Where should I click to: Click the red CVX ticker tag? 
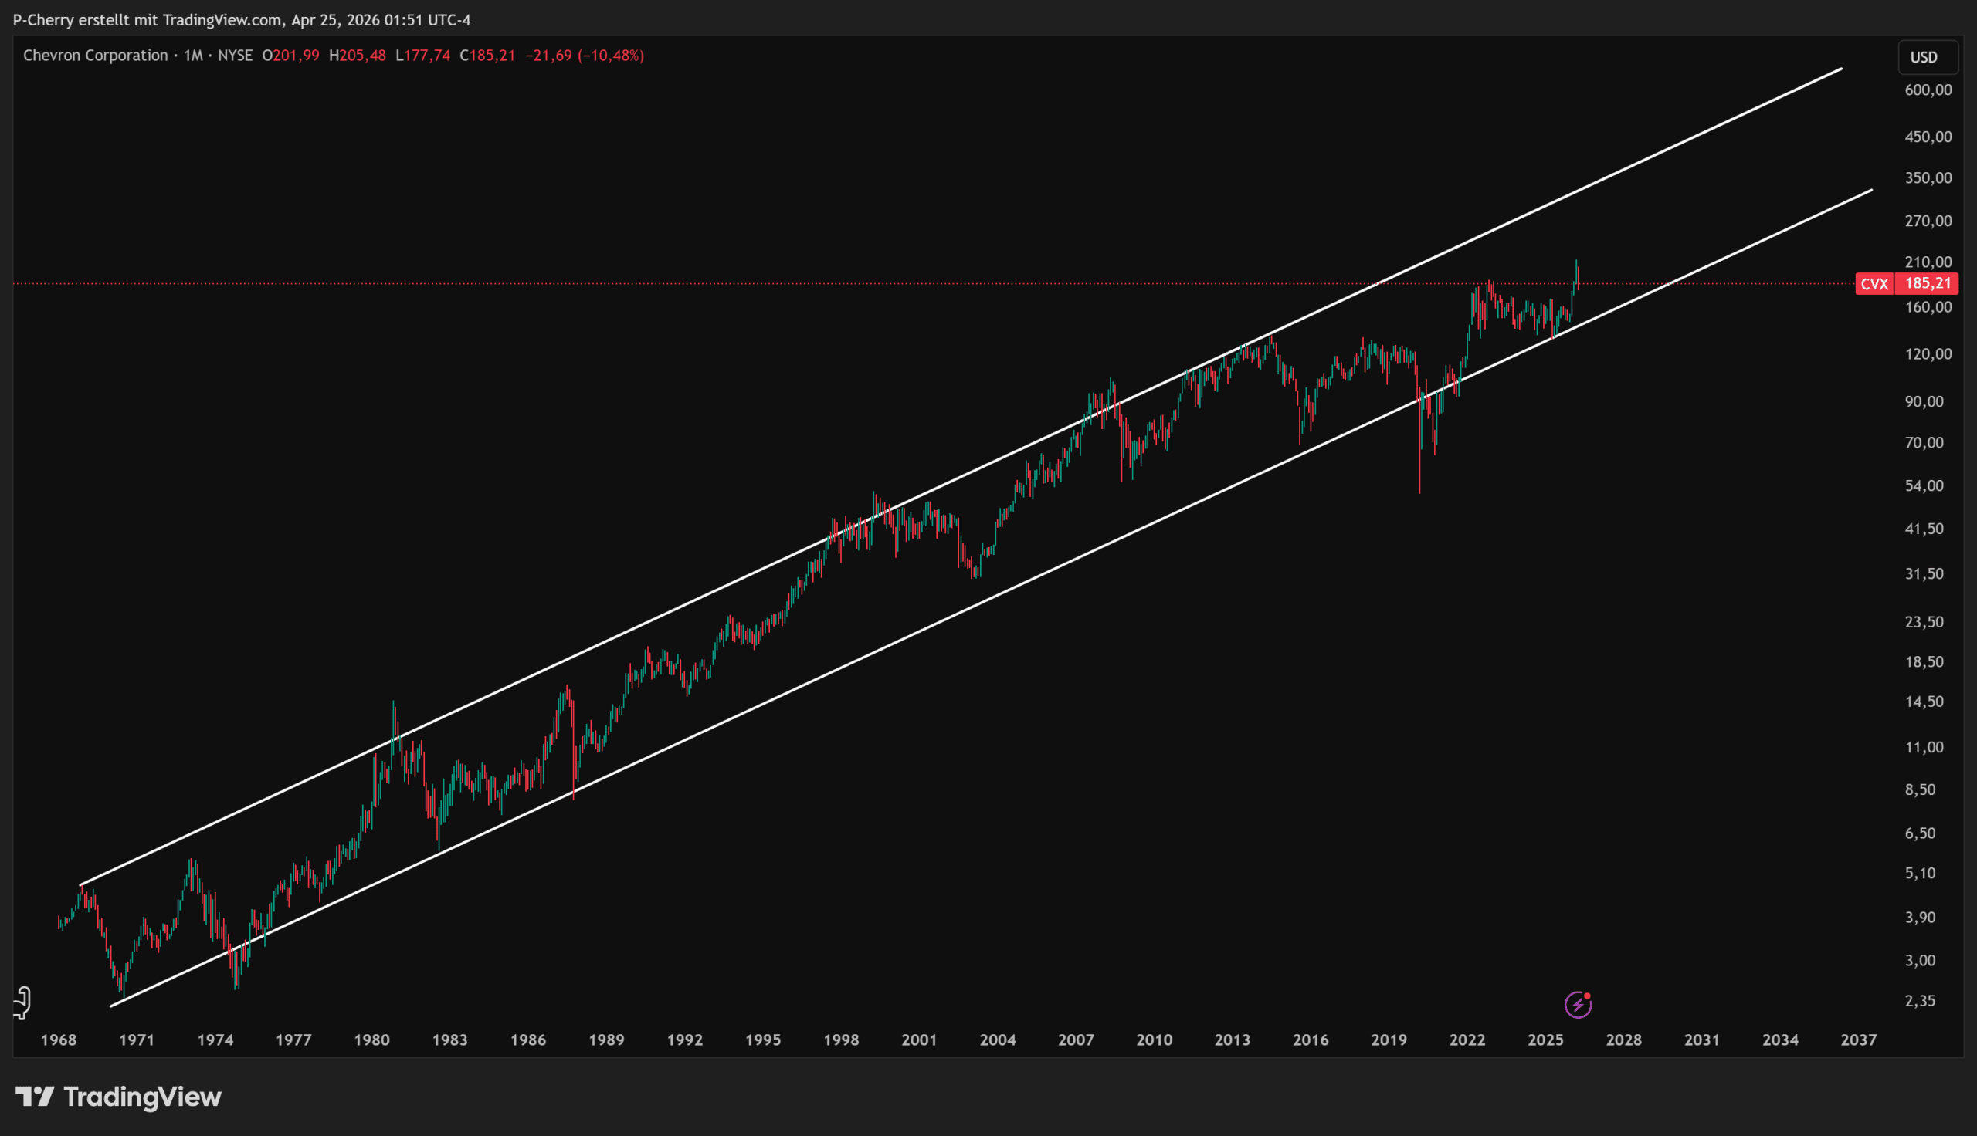1874,284
